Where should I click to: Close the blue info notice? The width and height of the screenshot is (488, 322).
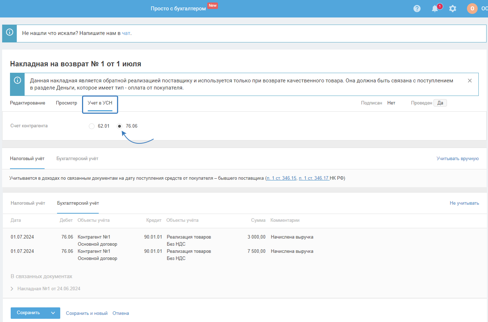click(x=470, y=81)
